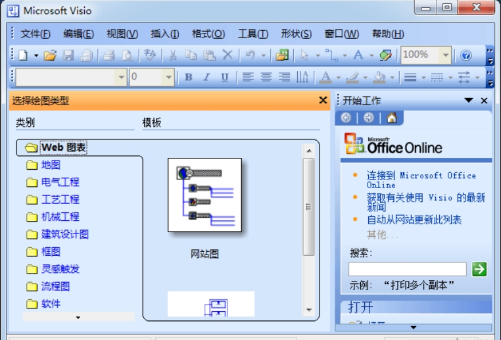This screenshot has width=501, height=340.
Task: Go to task pane Home icon
Action: (392, 118)
